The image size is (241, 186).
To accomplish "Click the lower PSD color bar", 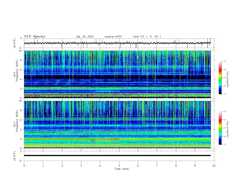I will tap(220, 128).
